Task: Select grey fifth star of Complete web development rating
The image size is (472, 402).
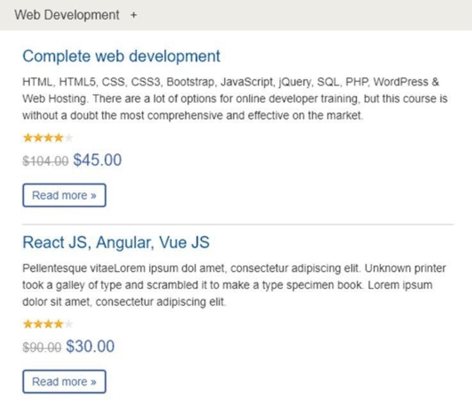Action: pos(69,137)
